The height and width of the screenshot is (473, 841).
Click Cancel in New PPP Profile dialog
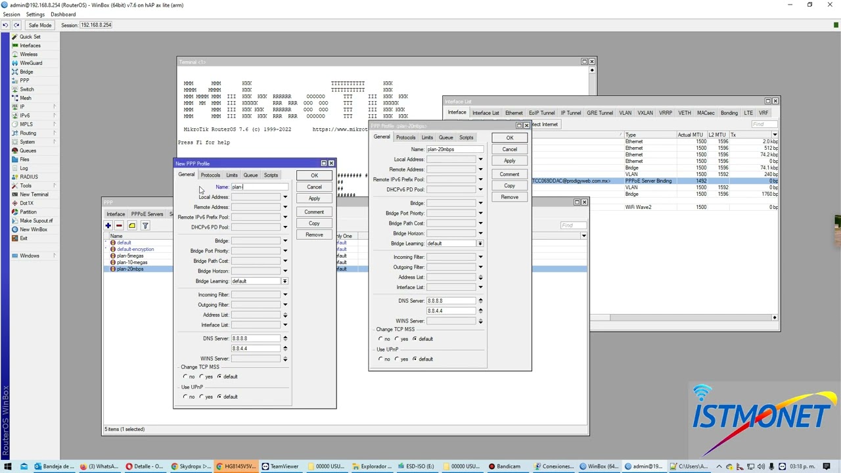[x=314, y=187]
